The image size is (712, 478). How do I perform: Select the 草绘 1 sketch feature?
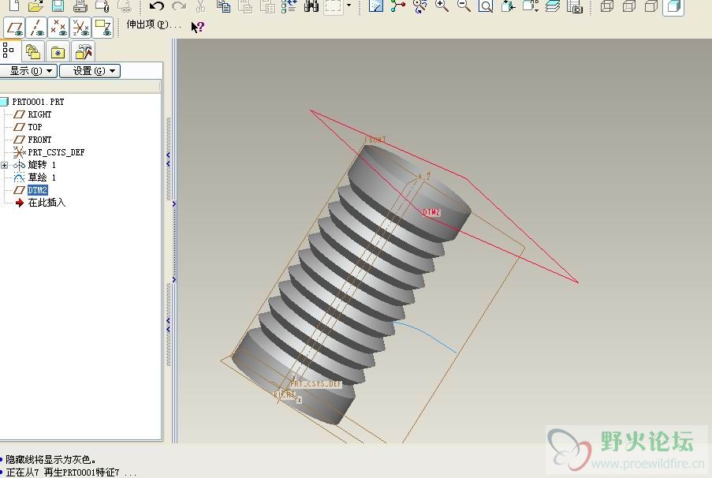(x=42, y=177)
